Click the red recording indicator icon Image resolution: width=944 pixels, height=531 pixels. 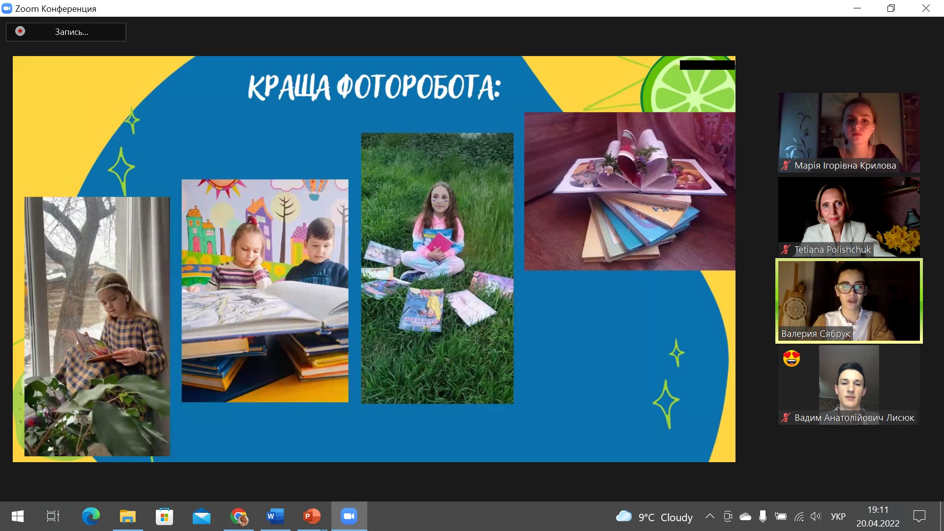coord(20,31)
